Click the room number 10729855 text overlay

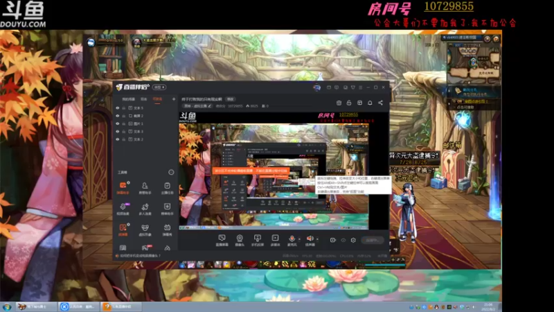pos(449,6)
